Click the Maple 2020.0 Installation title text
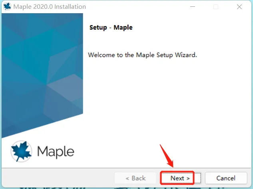 coord(50,7)
